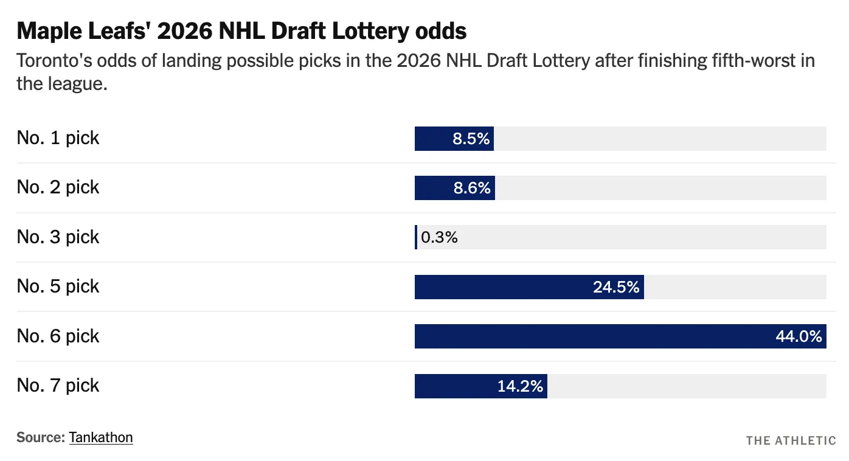Click the gray unfilled portion of the No. 5 pick bar
Image resolution: width=849 pixels, height=461 pixels.
[735, 287]
